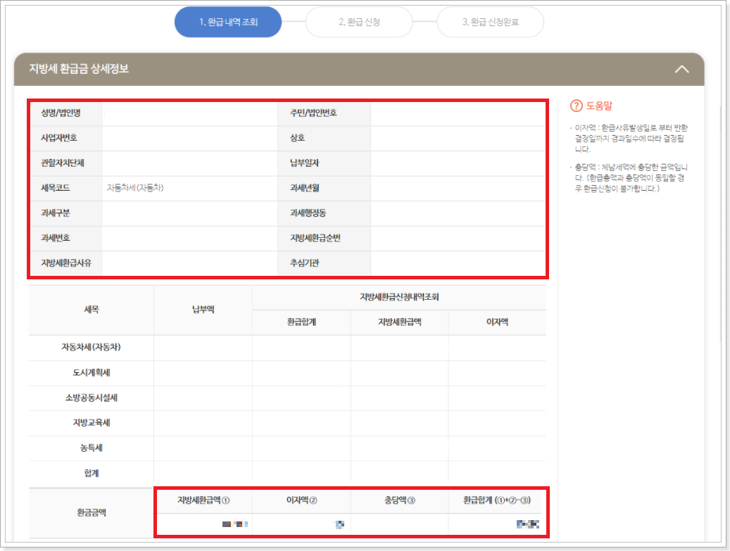730x551 pixels.
Task: Click the 이자액② amount cell
Action: click(x=301, y=524)
